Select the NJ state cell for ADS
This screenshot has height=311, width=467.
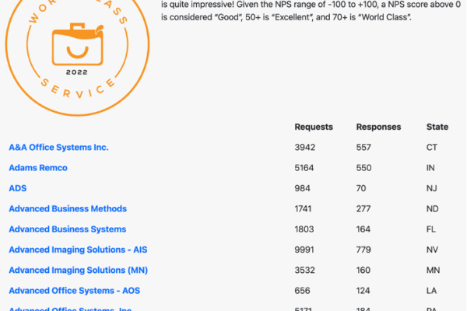(x=432, y=188)
